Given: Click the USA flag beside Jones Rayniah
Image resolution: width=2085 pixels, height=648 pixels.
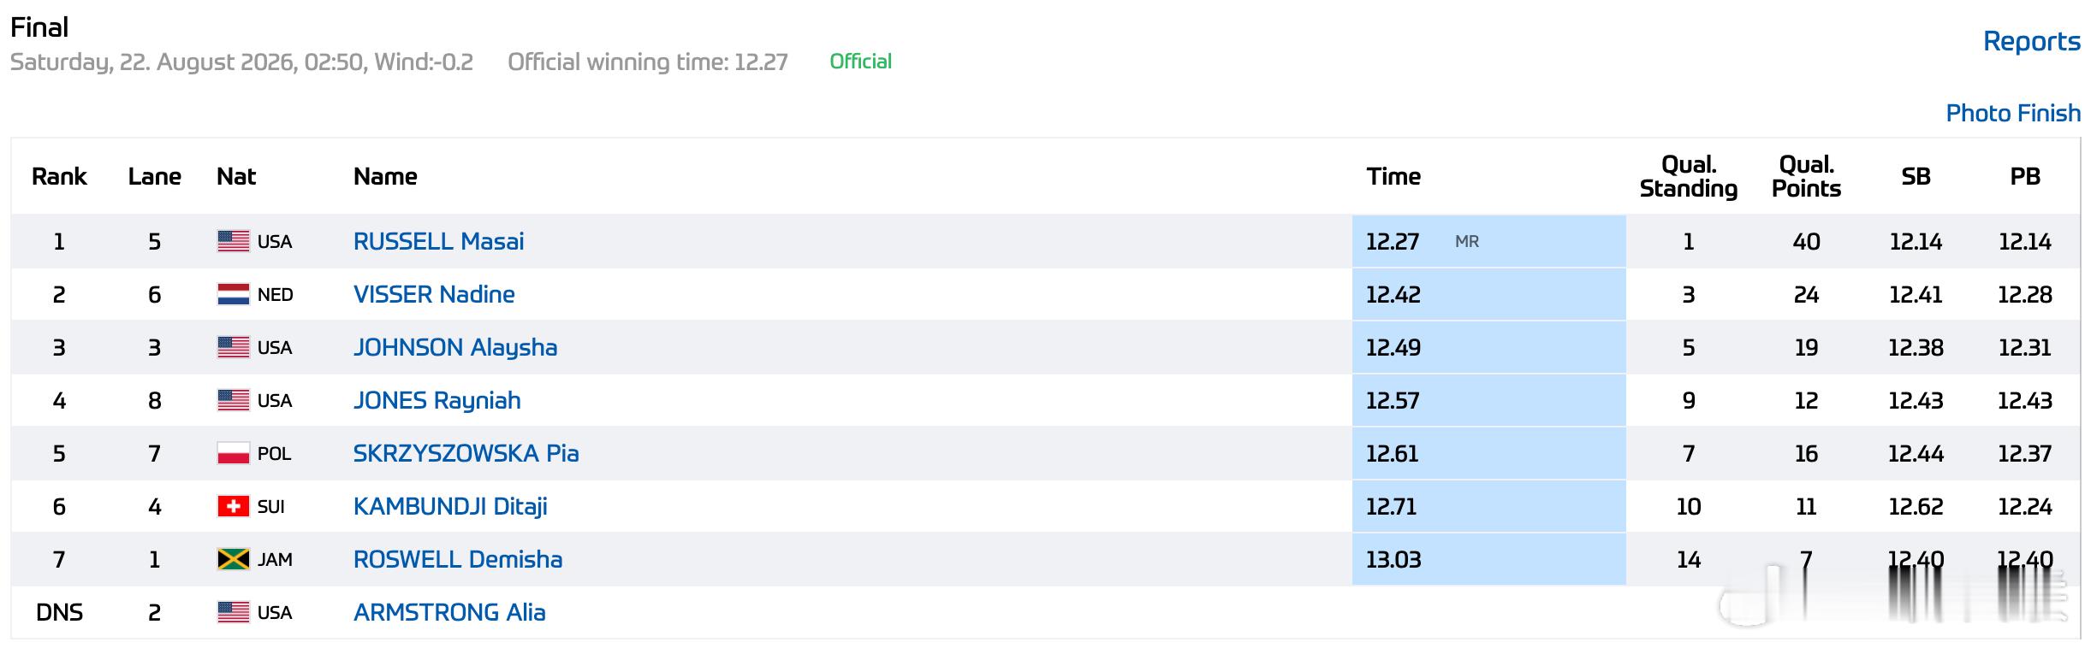Looking at the screenshot, I should point(233,400).
